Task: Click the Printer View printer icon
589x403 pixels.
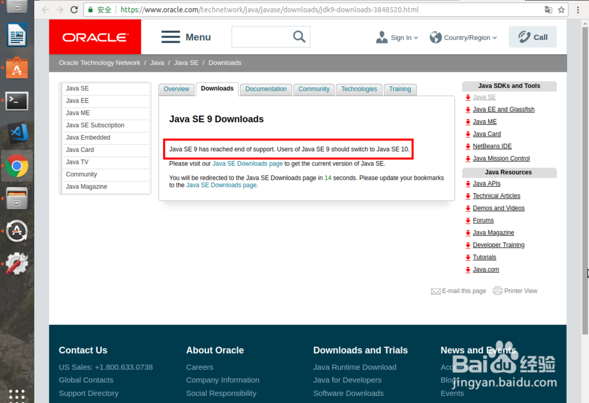Action: pos(498,290)
